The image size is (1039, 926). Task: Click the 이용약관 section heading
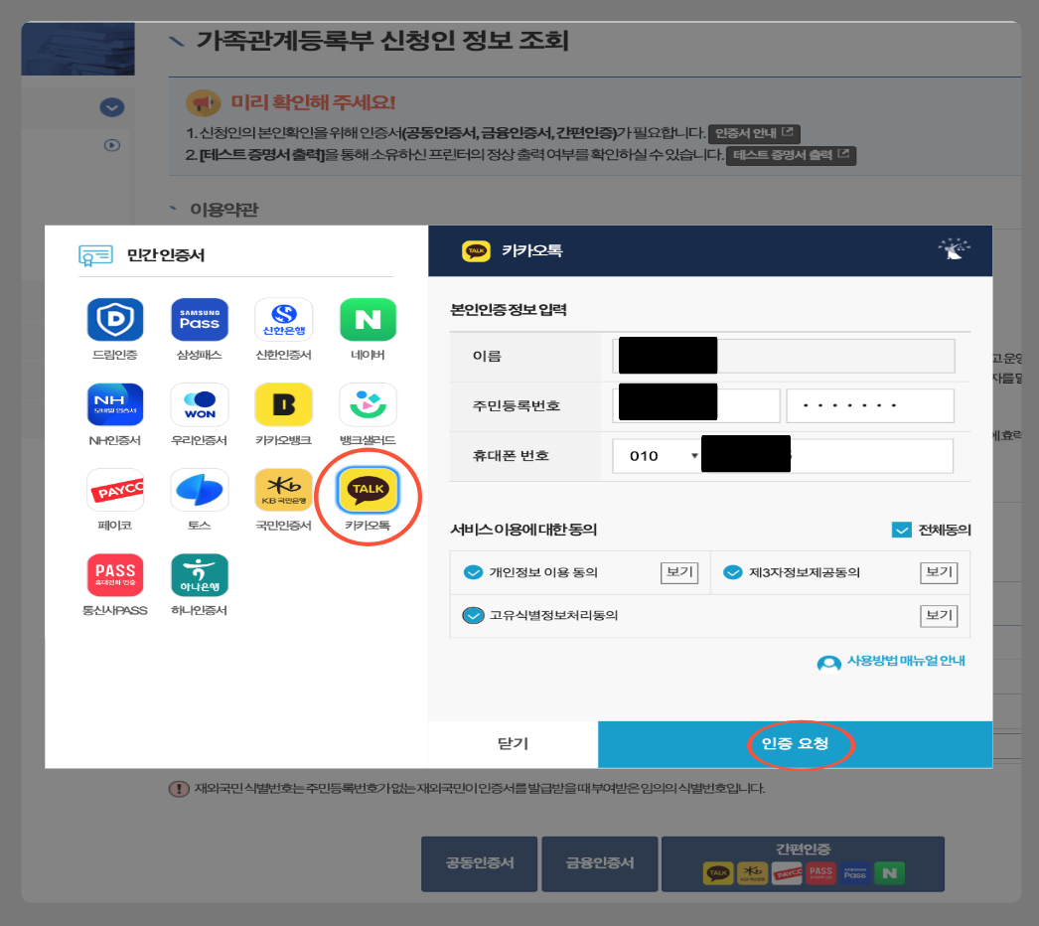[x=223, y=210]
